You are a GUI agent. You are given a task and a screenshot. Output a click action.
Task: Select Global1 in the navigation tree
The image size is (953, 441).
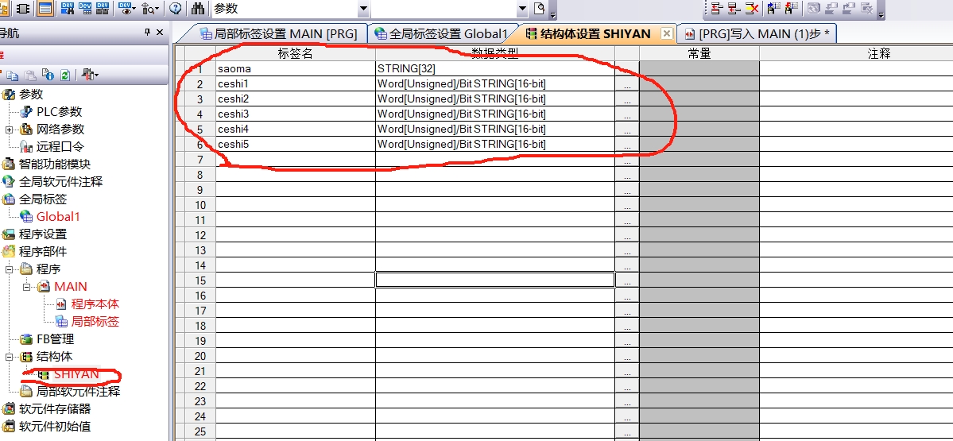click(x=58, y=217)
